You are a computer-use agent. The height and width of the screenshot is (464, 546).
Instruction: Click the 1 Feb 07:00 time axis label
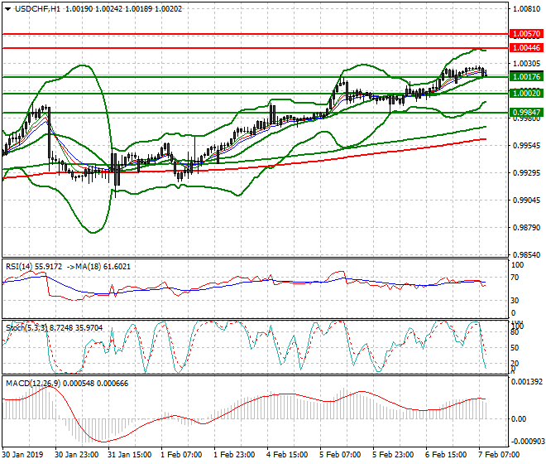pos(181,455)
